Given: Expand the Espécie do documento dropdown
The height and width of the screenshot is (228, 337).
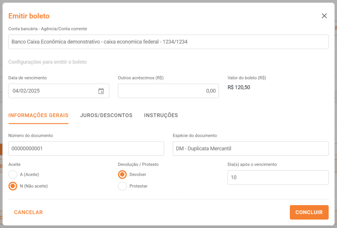Looking at the screenshot, I should (250, 149).
